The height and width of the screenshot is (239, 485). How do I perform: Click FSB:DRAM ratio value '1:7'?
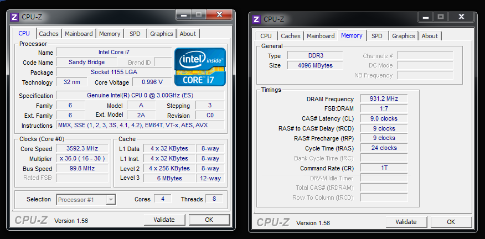click(x=384, y=108)
